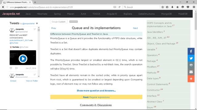Image resolution: width=197 pixels, height=110 pixels.
Task: Like the tweet with heart icon
Action: pos(11,68)
